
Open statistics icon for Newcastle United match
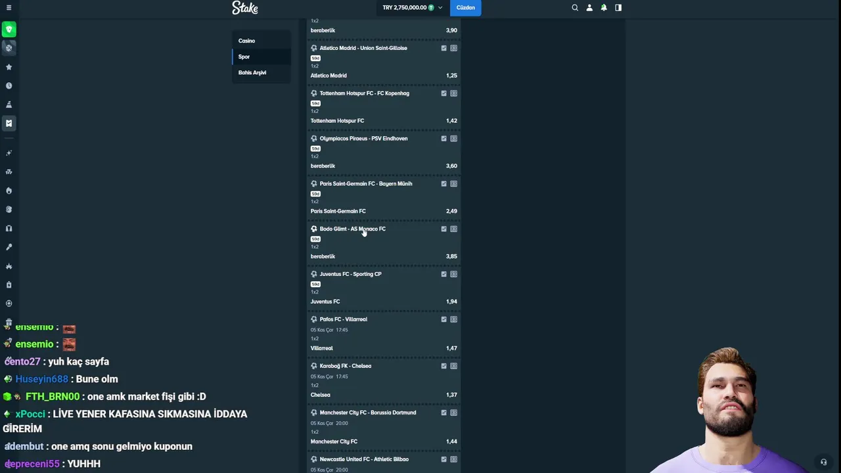point(443,459)
